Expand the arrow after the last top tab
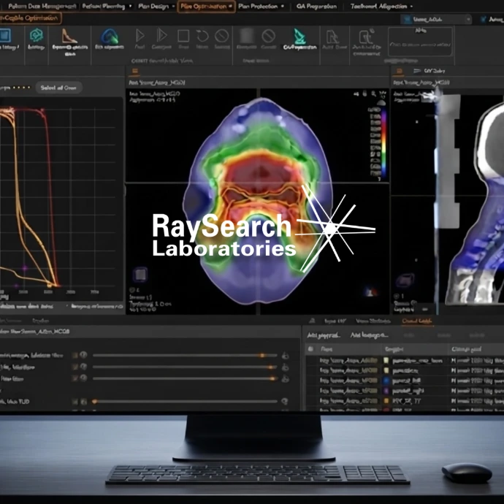Viewport: 504px width, 504px height. tap(411, 6)
